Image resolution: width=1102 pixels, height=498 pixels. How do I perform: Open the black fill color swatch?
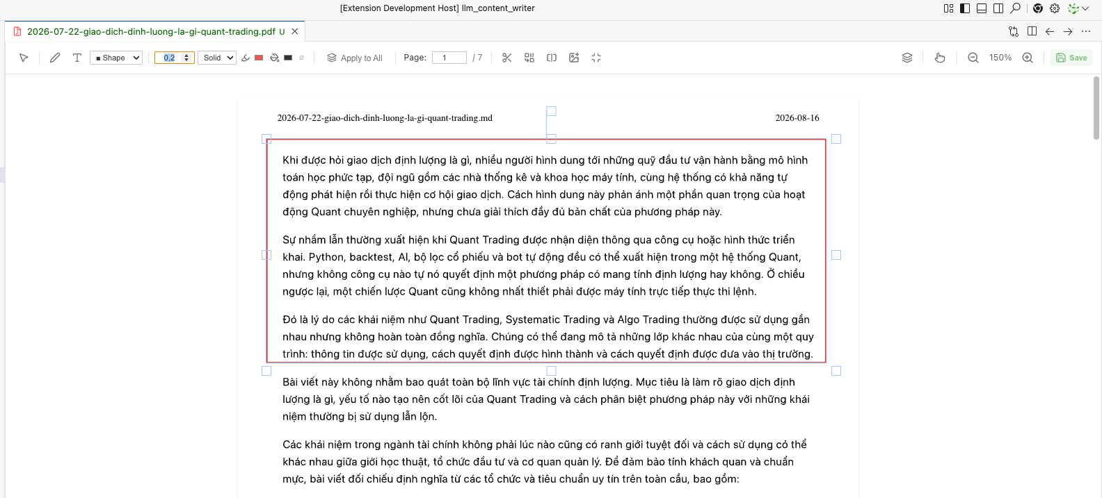[x=288, y=58]
